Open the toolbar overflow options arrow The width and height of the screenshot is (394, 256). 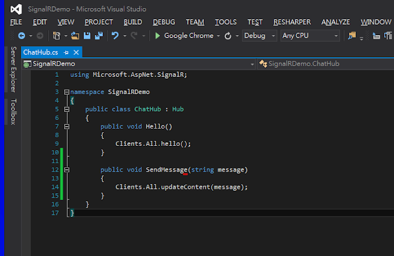pyautogui.click(x=361, y=38)
